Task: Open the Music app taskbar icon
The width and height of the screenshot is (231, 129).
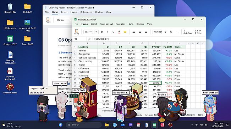Action: (163, 125)
